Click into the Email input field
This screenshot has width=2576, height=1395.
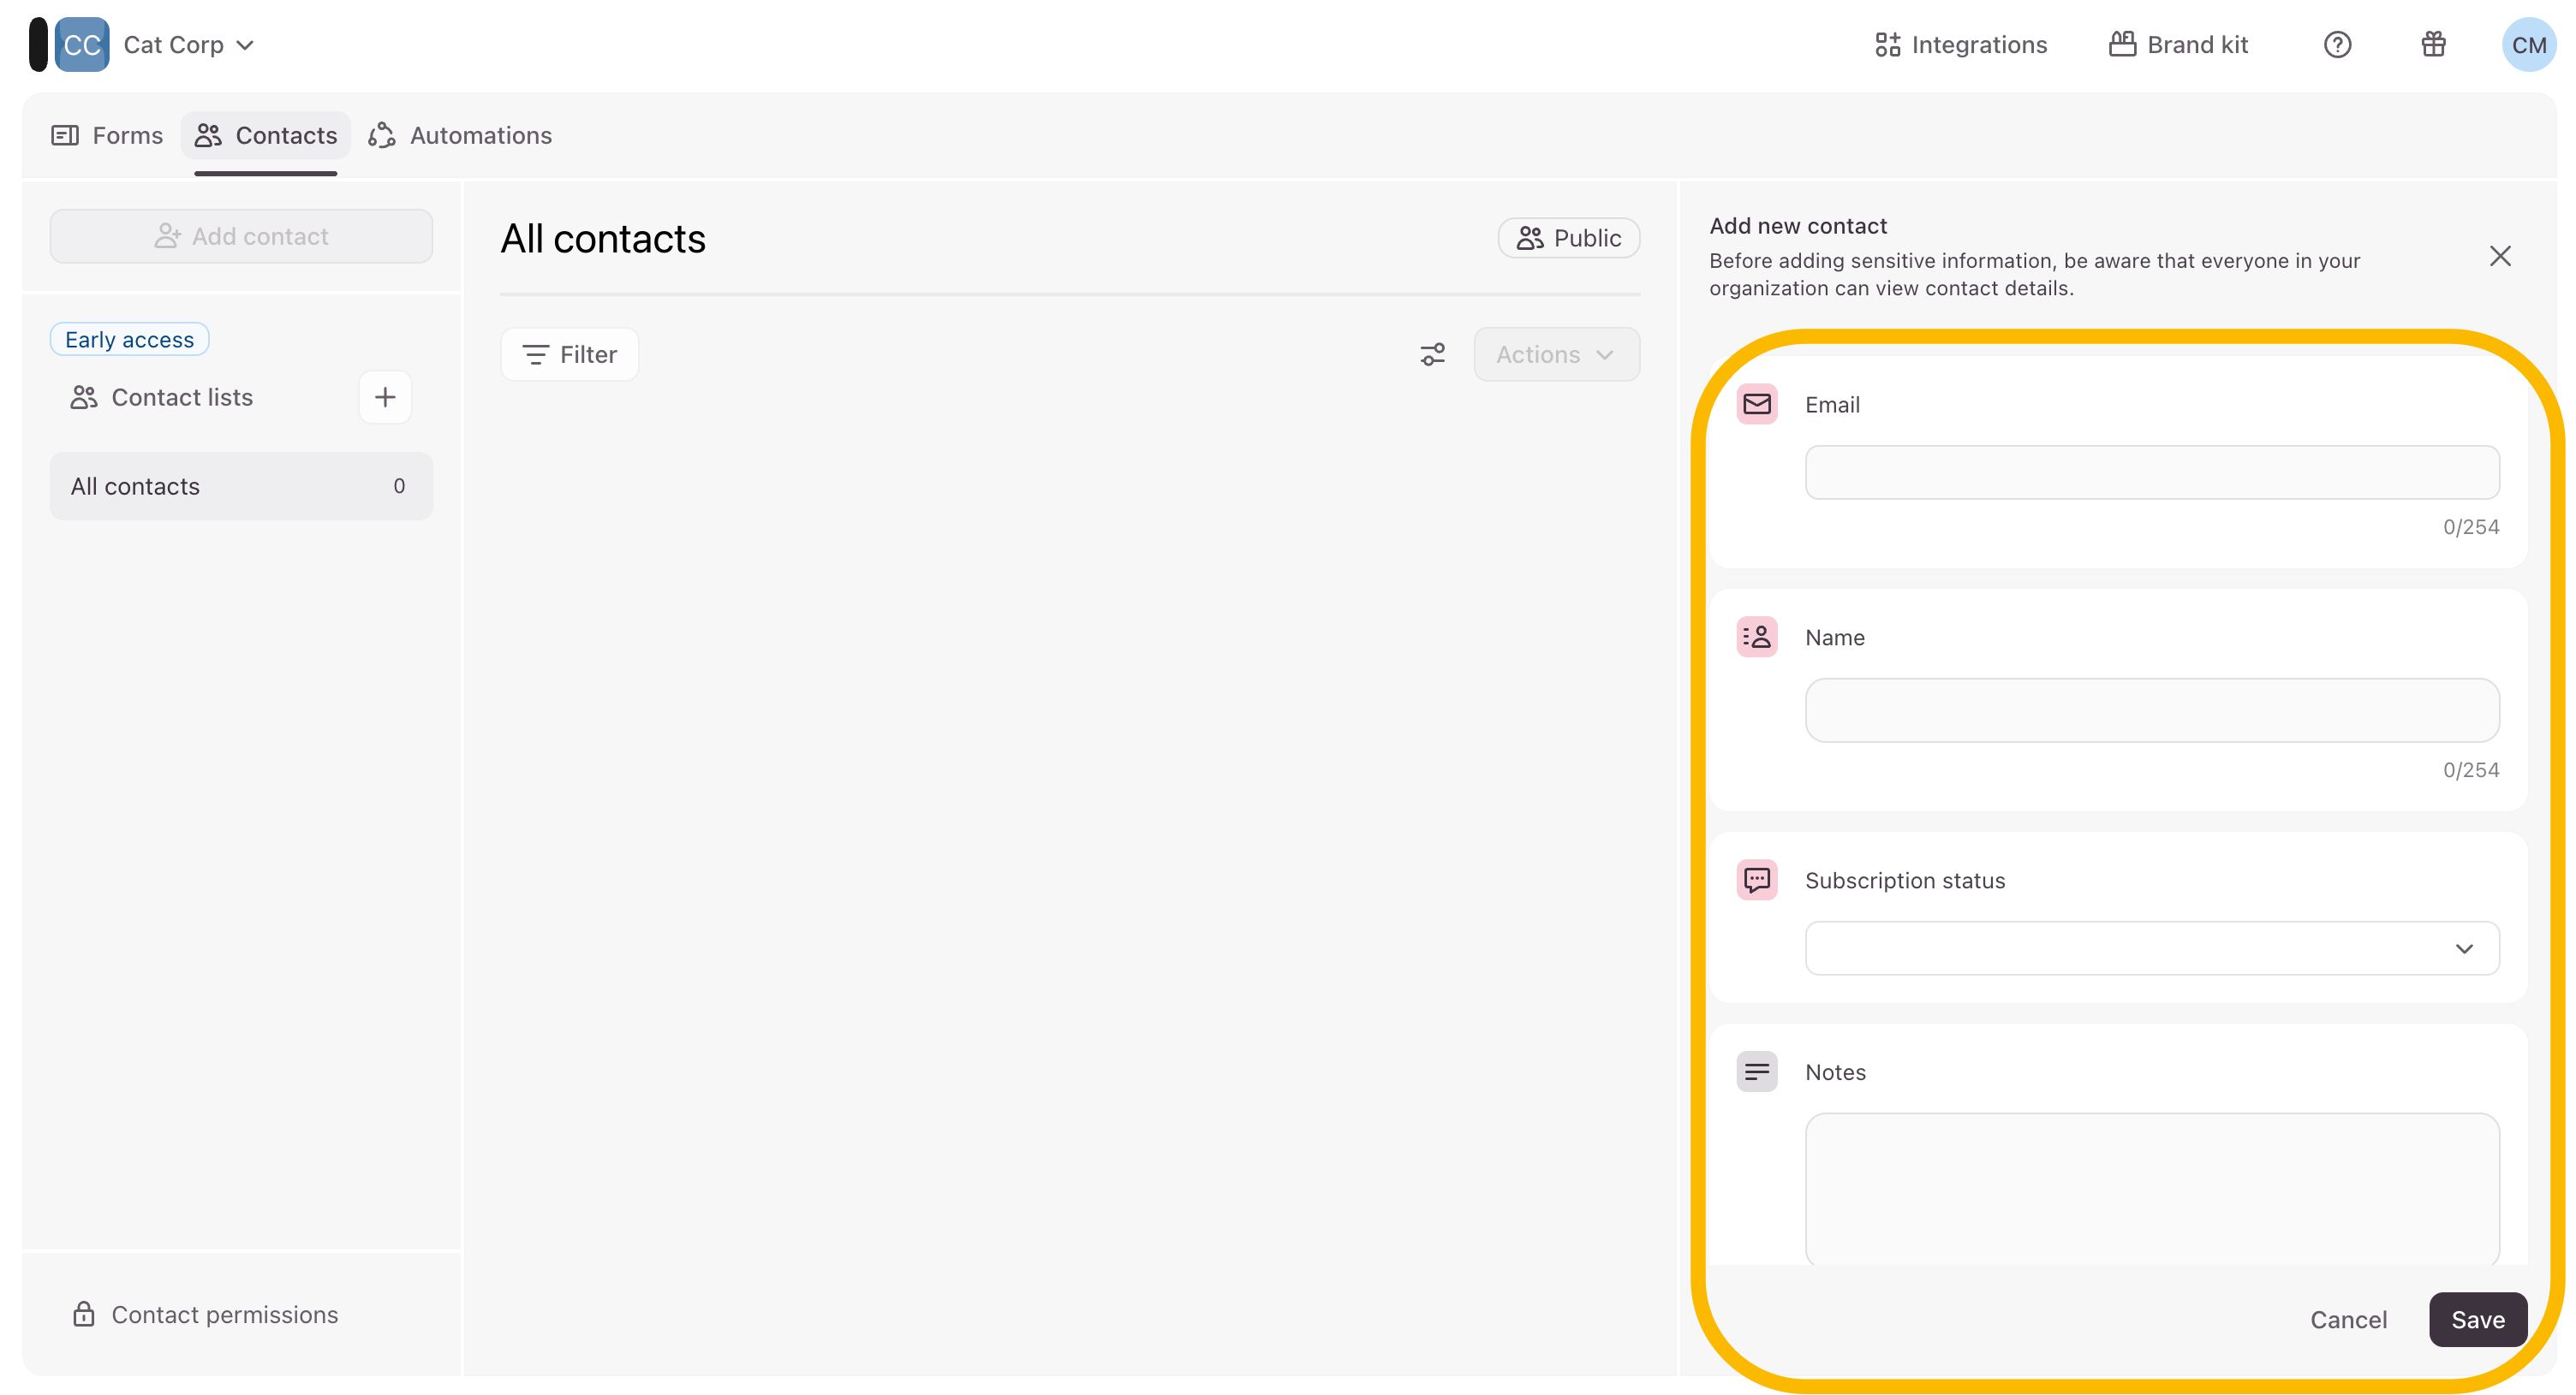pos(2151,472)
